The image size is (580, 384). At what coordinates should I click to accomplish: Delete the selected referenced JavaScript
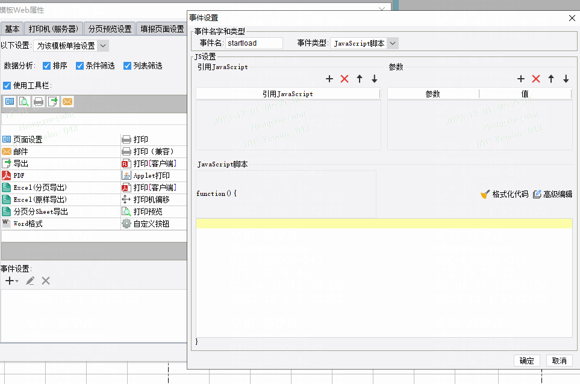tap(345, 79)
